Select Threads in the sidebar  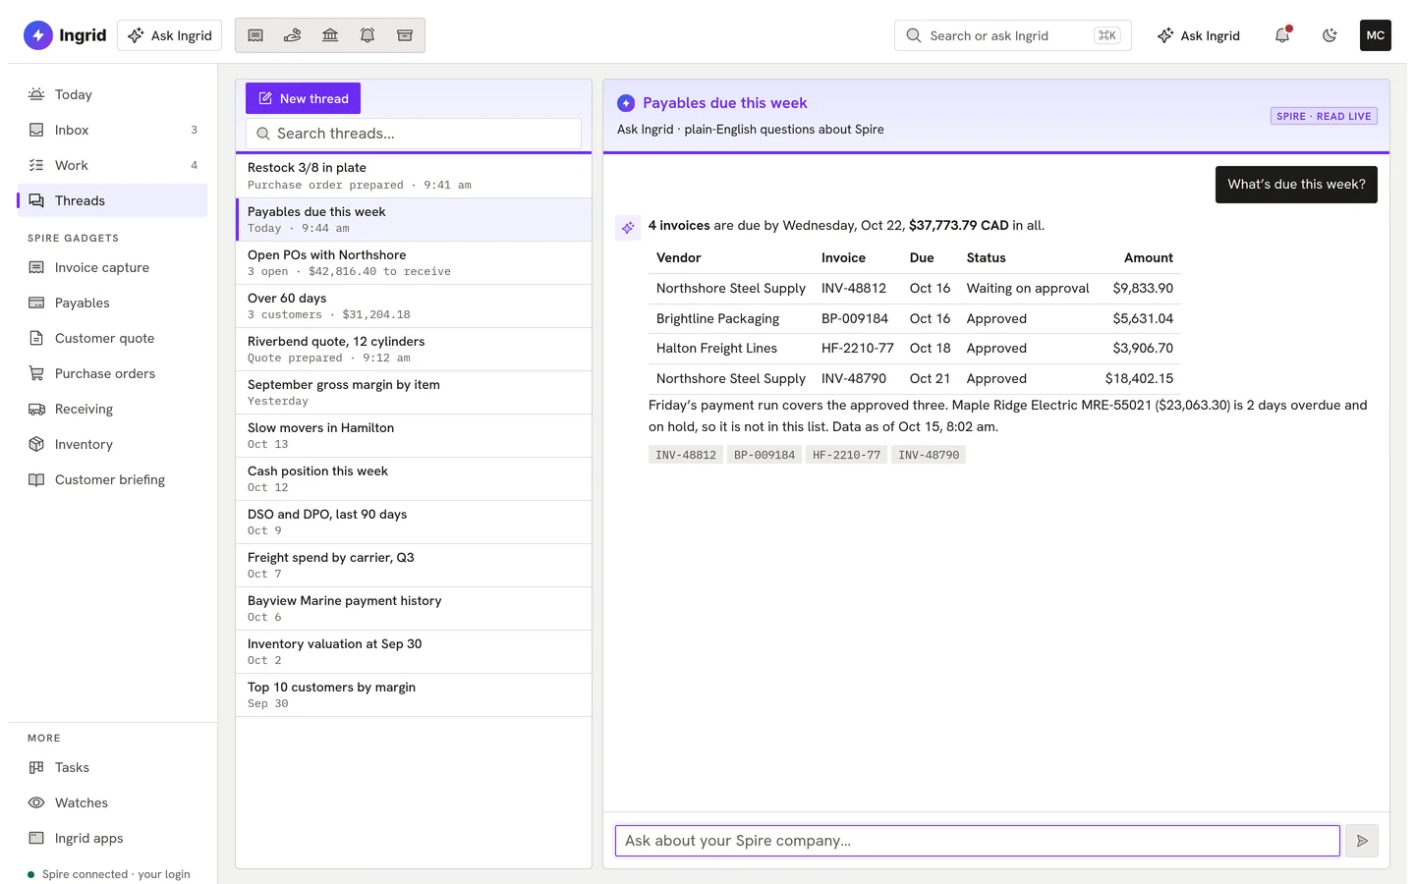[x=112, y=200]
